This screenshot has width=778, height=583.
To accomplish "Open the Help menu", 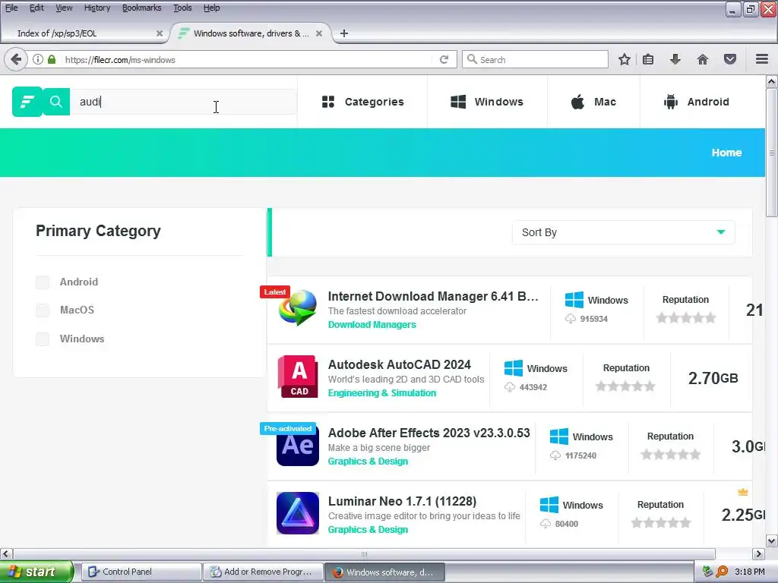I will 212,8.
